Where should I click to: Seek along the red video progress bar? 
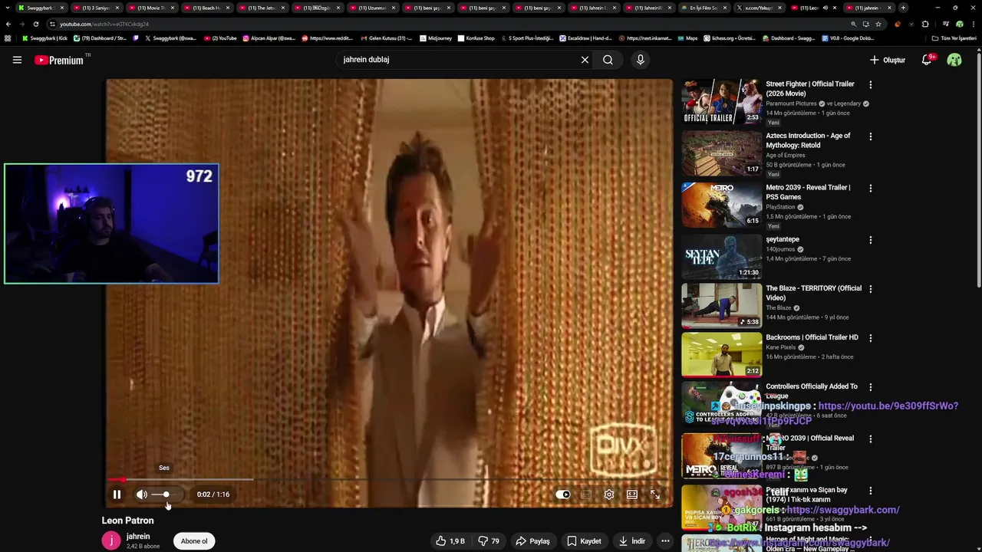[x=389, y=479]
